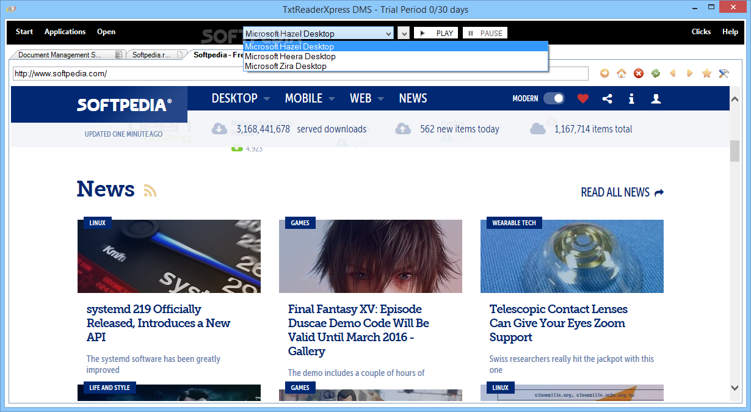The width and height of the screenshot is (751, 412).
Task: Click the GAMES tag on Final Fantasy thumbnail
Action: pos(300,223)
